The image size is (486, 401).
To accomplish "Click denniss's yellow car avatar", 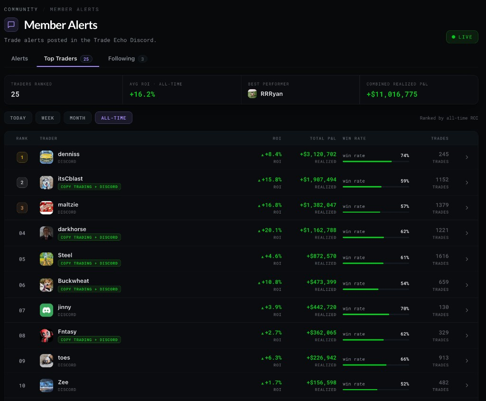I will point(47,157).
